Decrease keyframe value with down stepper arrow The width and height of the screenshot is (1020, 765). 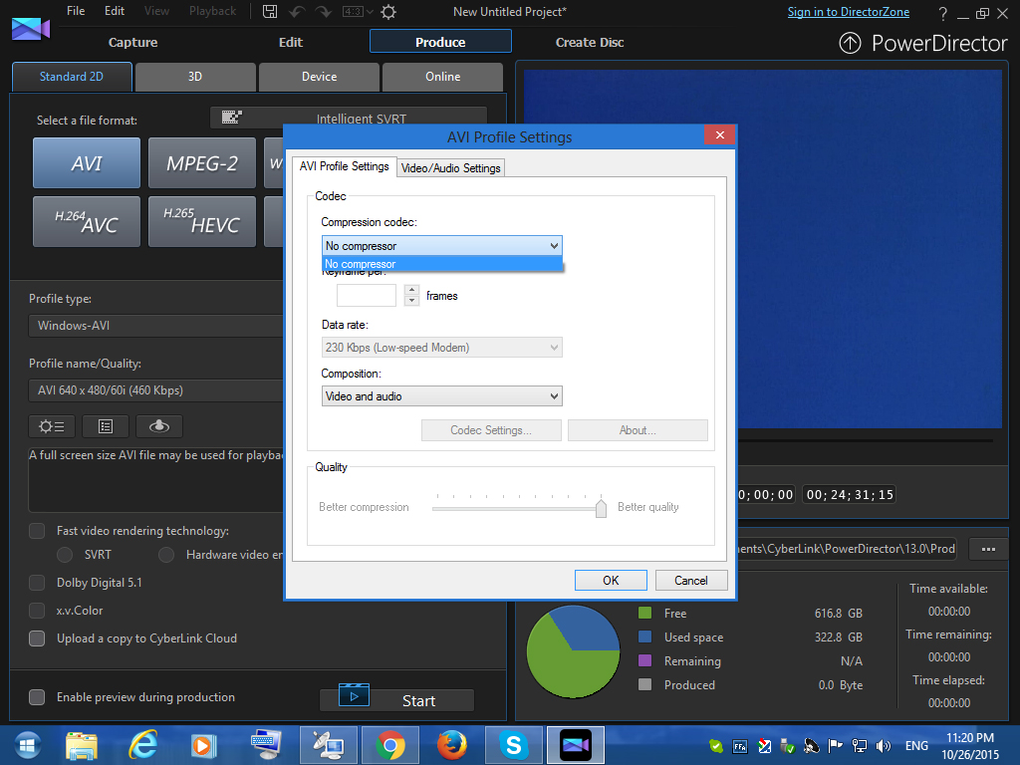pos(411,301)
